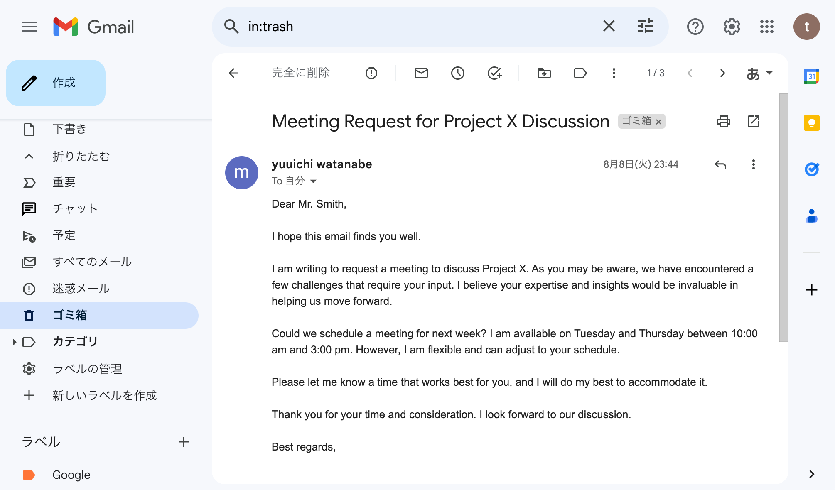
Task: Expand the カテゴリ tree arrow
Action: pos(15,342)
